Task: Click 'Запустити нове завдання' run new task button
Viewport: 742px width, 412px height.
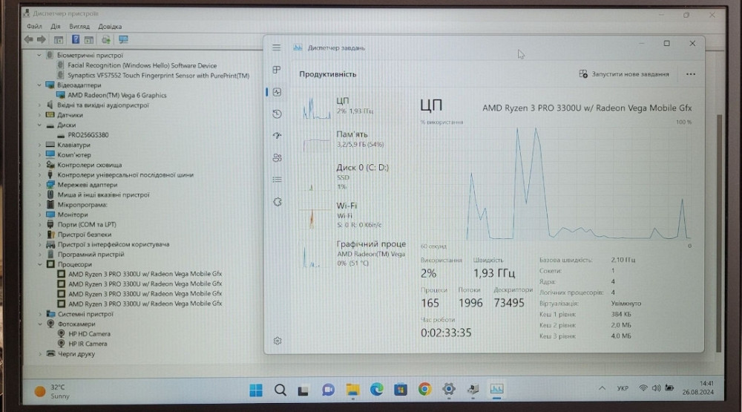Action: pyautogui.click(x=624, y=74)
